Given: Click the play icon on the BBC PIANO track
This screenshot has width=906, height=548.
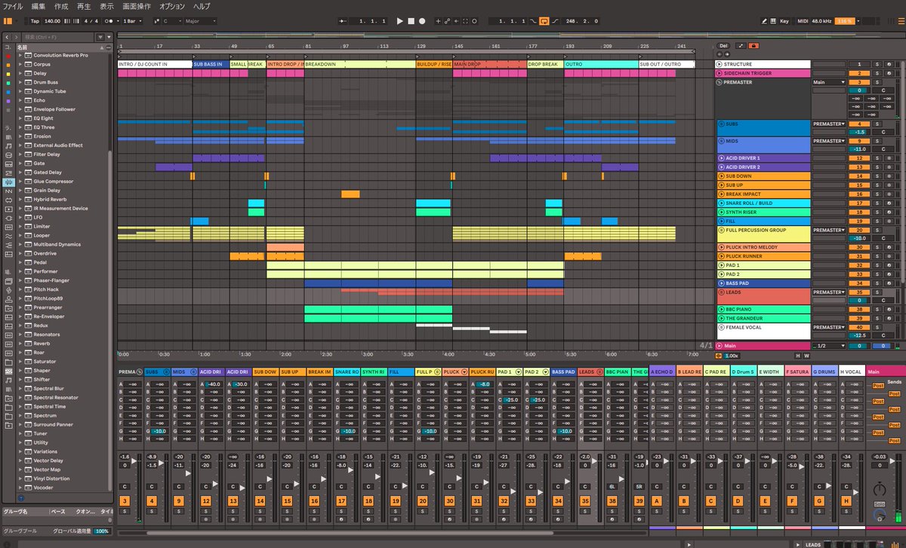Looking at the screenshot, I should tap(721, 309).
